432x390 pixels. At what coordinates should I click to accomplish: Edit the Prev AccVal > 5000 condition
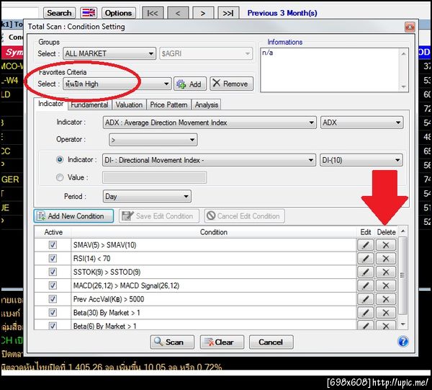coord(365,299)
